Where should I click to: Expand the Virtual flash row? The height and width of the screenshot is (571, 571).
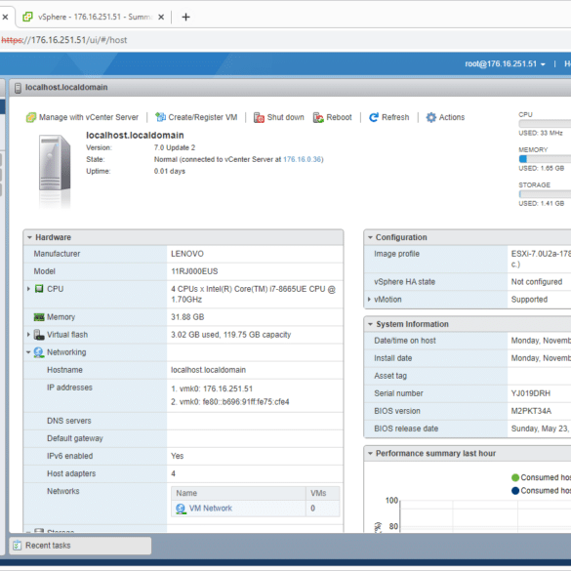(28, 335)
